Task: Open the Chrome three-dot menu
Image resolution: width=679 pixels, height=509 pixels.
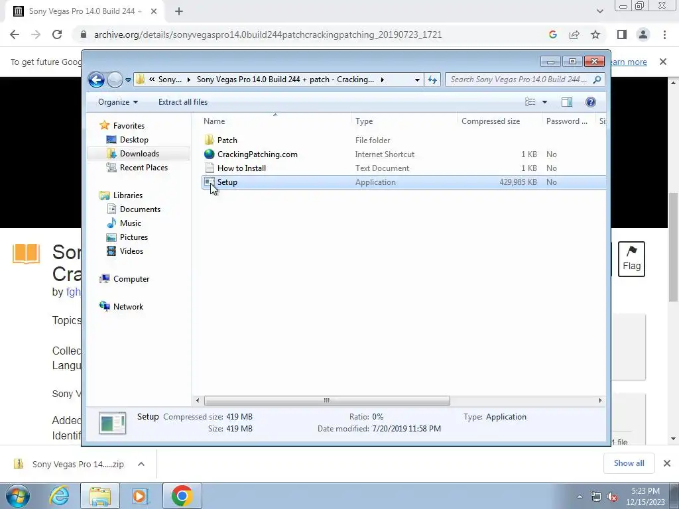Action: click(x=664, y=34)
